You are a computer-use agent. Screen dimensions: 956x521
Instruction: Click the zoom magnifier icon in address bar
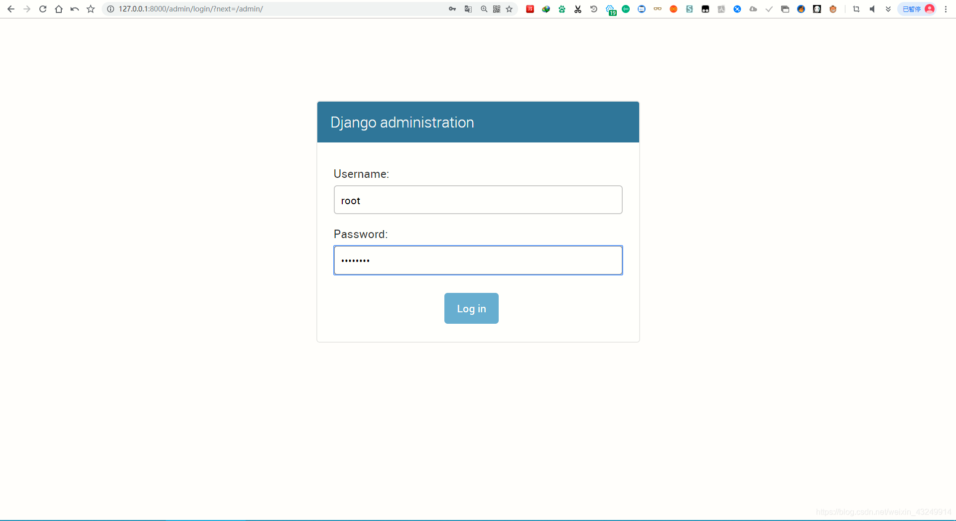(x=484, y=9)
